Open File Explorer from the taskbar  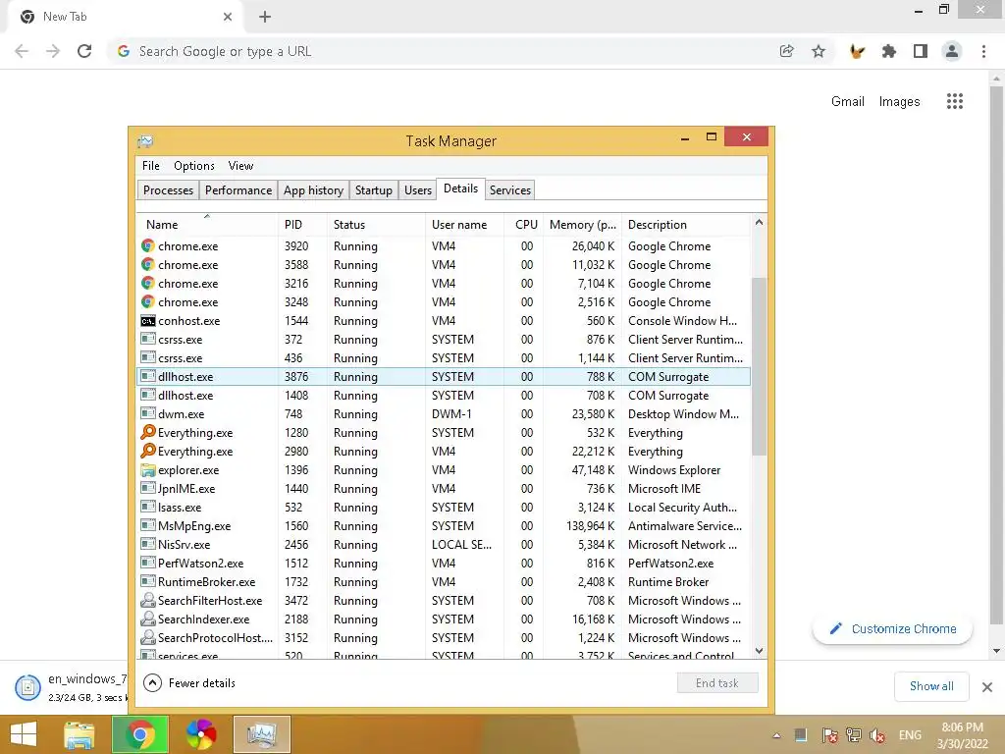coord(79,734)
